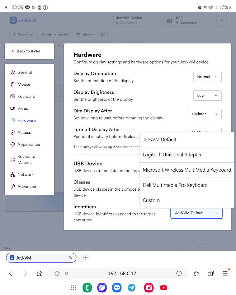Click the Mouse icon in sidebar

coord(12,84)
